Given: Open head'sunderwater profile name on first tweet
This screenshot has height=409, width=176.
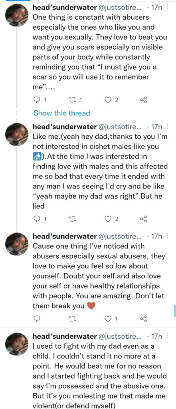Looking at the screenshot, I should pos(64,8).
